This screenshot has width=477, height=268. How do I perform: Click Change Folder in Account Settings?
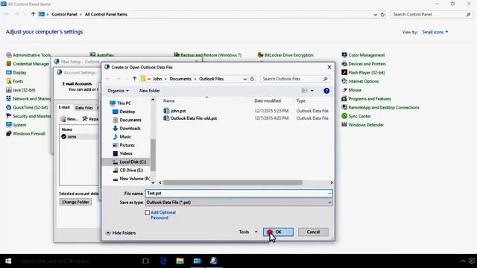75,202
